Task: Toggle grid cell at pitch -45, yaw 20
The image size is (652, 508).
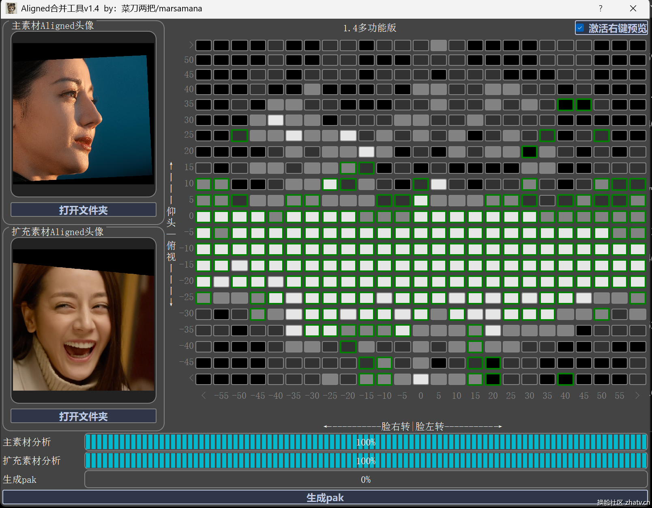Action: 493,363
